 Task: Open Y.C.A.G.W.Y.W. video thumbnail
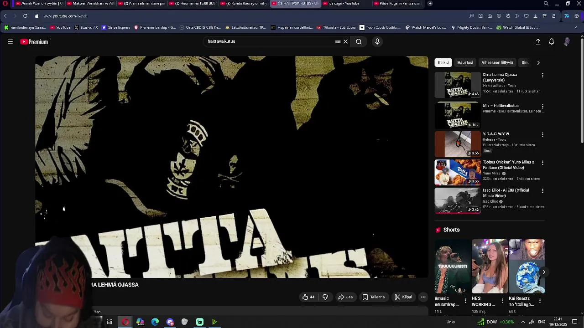coord(458,144)
